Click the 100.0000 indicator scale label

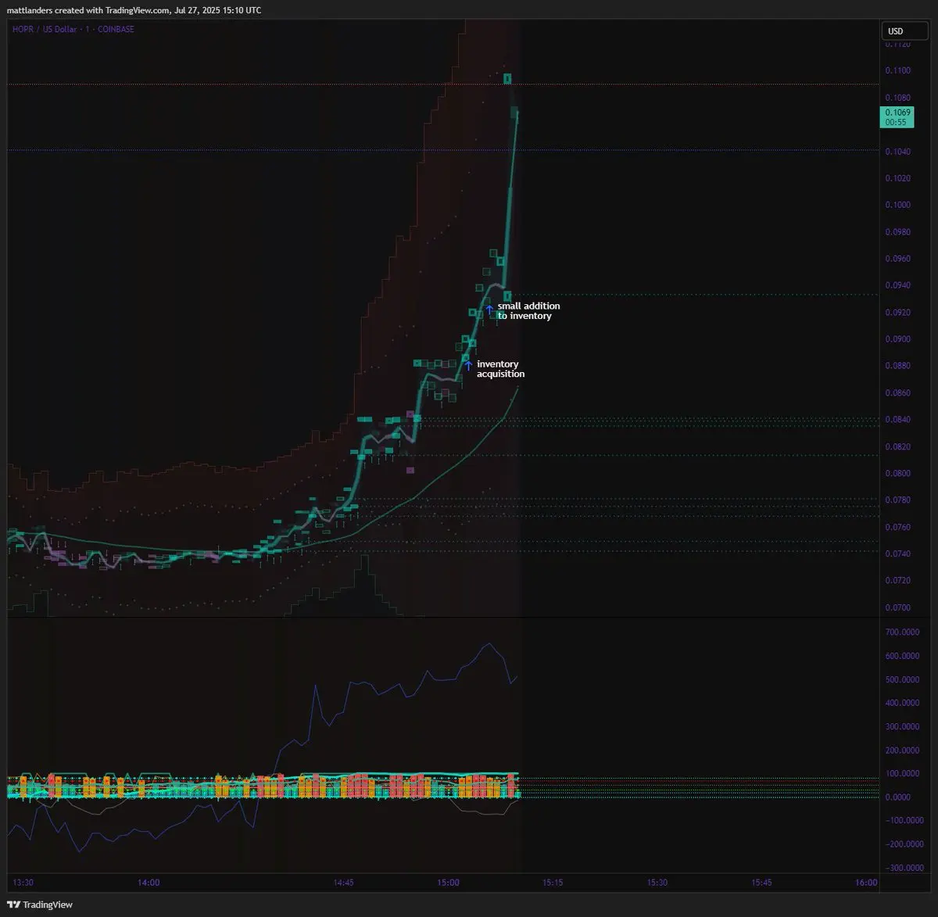pyautogui.click(x=902, y=773)
